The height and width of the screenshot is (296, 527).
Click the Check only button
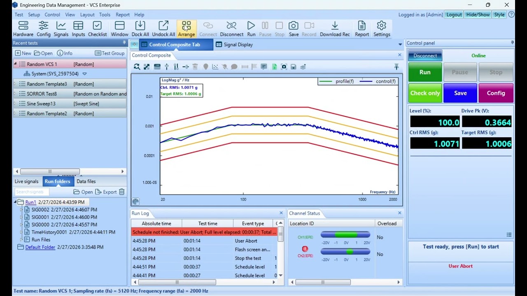pos(425,93)
